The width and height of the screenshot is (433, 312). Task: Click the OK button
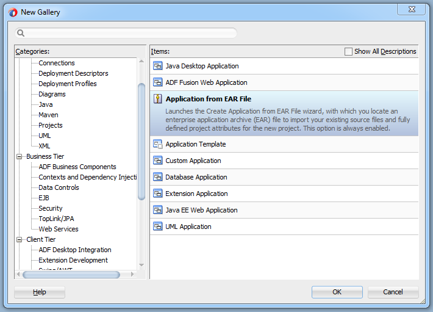[x=337, y=292]
